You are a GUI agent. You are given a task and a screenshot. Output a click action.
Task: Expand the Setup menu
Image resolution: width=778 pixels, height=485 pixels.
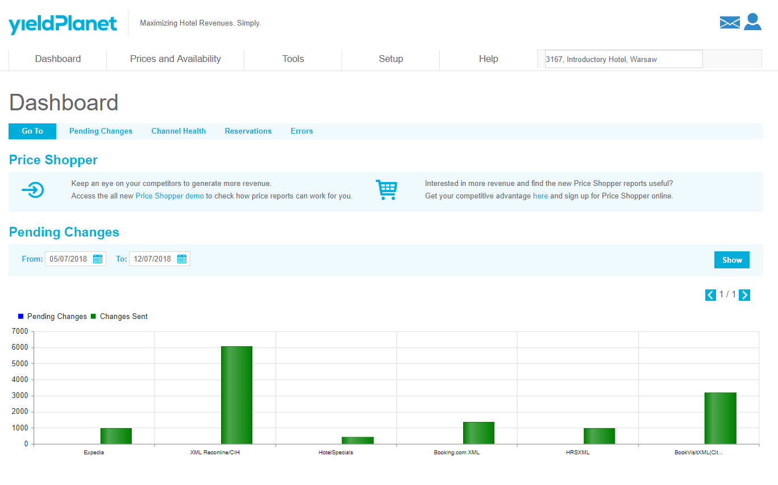pyautogui.click(x=391, y=59)
